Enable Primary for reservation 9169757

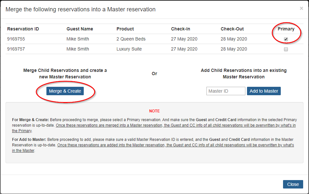point(286,49)
